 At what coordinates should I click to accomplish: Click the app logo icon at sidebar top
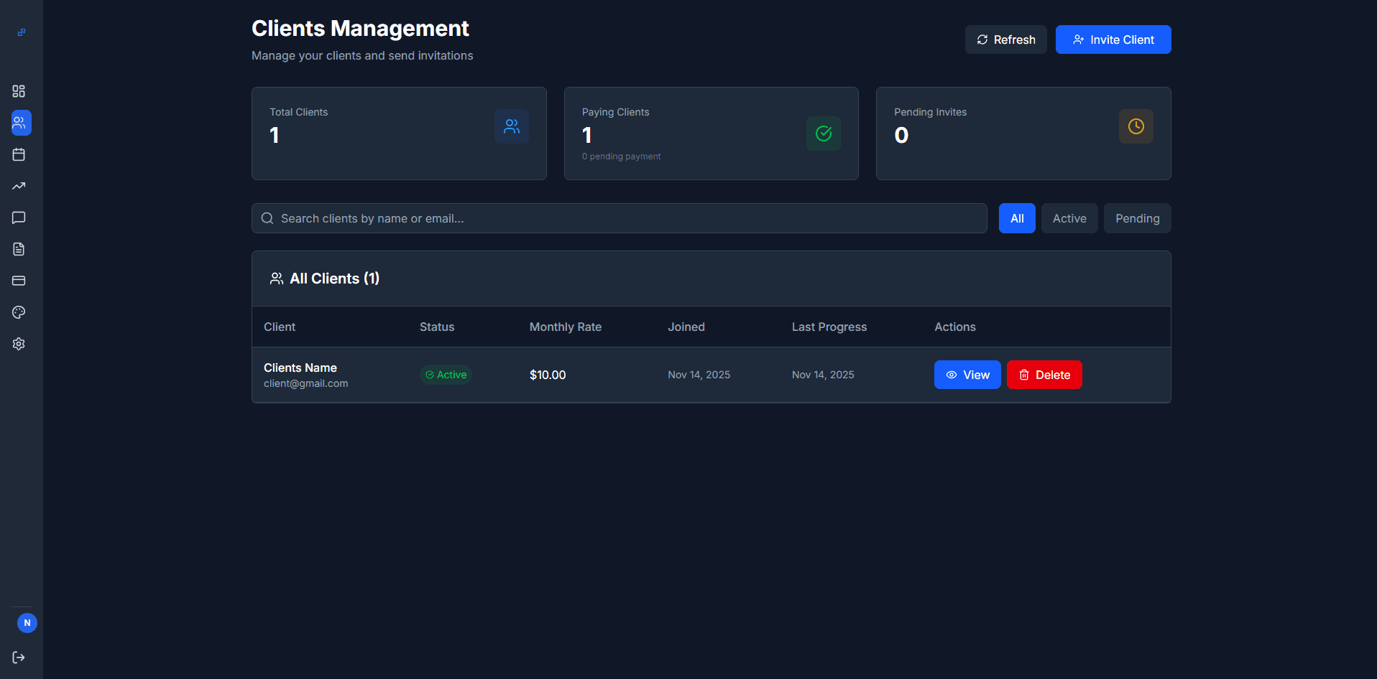21,32
